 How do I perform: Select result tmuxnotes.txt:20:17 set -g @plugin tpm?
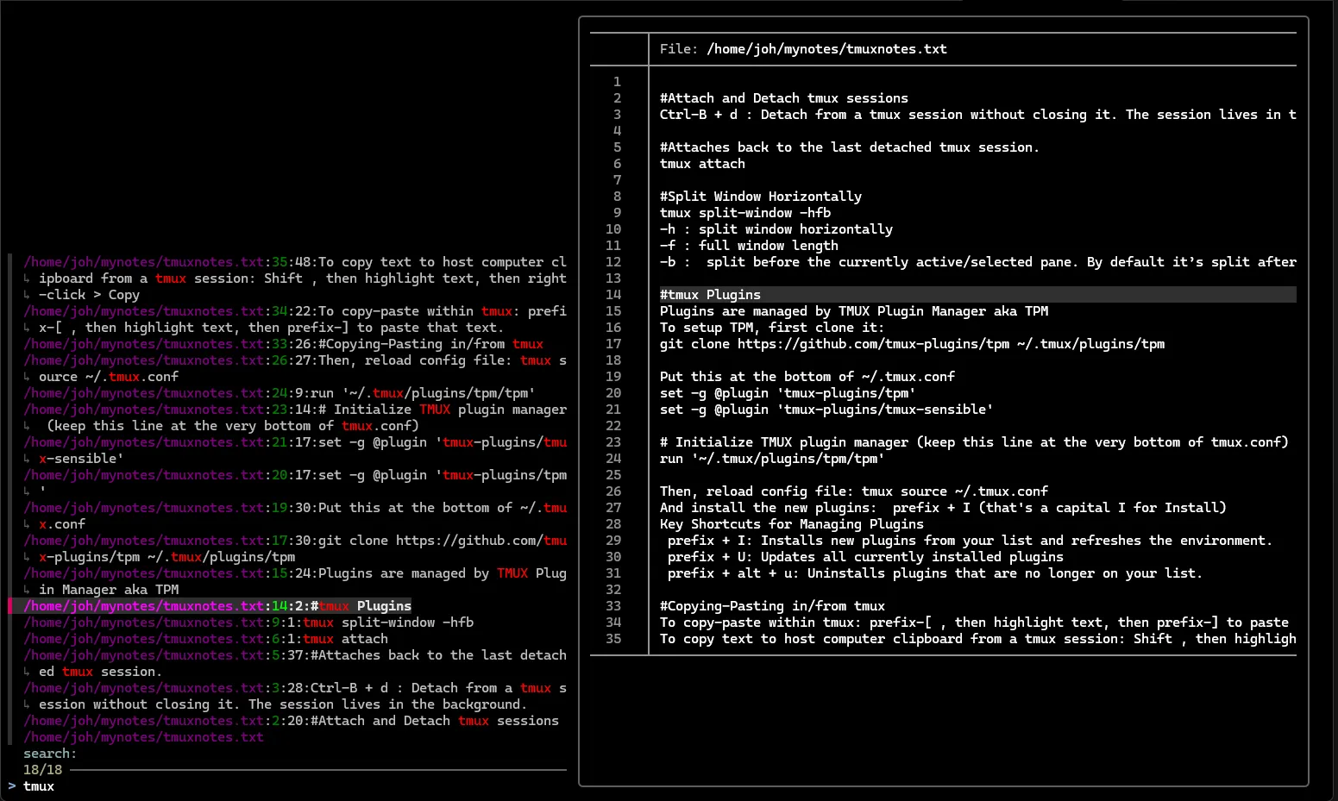pos(295,483)
